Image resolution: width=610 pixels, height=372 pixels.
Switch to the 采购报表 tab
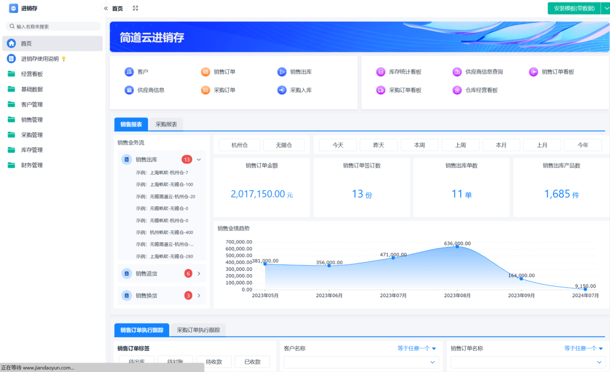[x=166, y=124]
